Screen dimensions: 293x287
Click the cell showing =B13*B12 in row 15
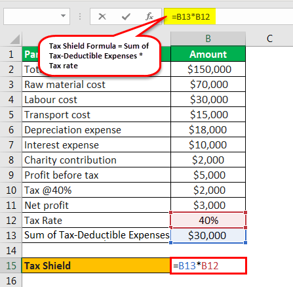point(208,265)
